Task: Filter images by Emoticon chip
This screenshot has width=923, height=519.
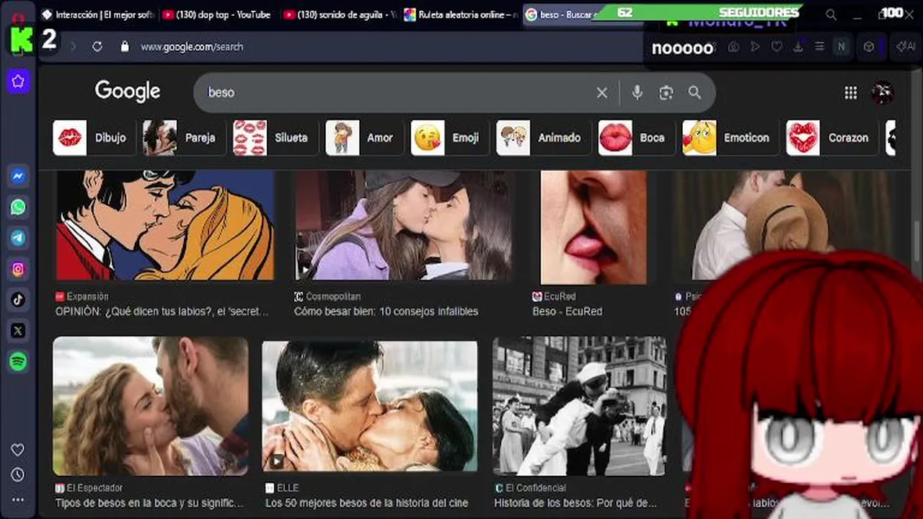Action: 730,138
